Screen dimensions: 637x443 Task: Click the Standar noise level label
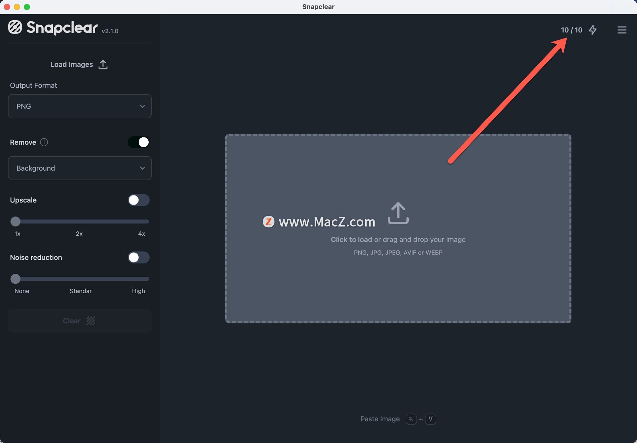tap(81, 291)
